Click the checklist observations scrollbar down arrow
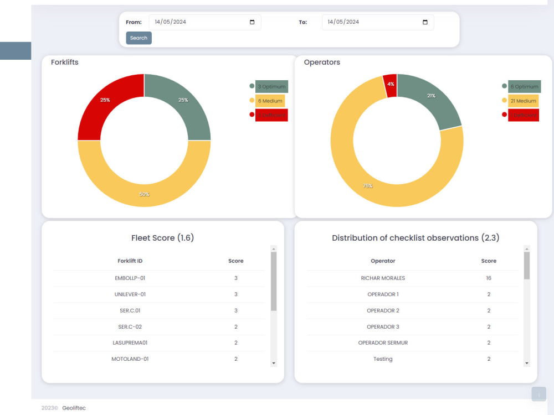 (526, 363)
